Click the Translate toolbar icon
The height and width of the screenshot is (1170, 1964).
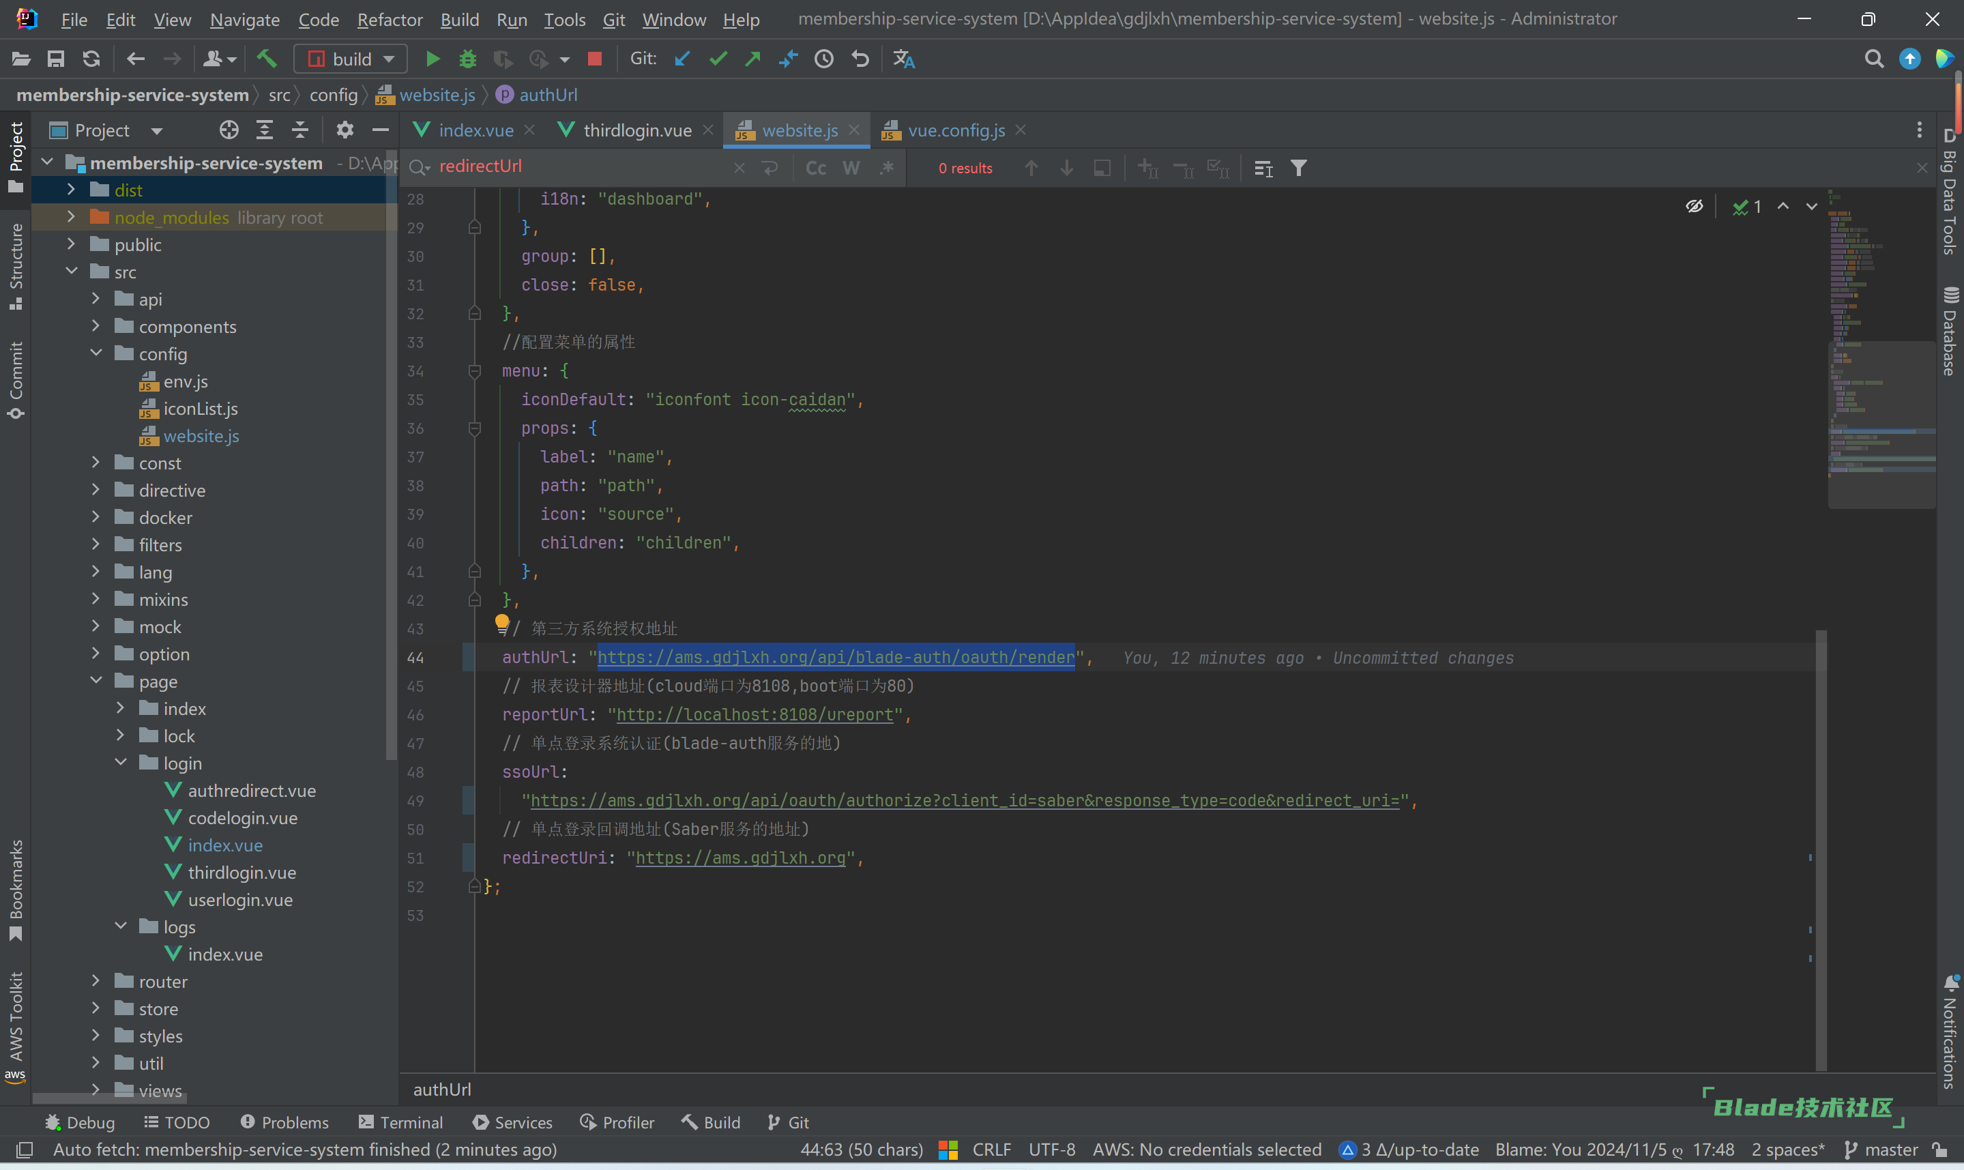(904, 59)
